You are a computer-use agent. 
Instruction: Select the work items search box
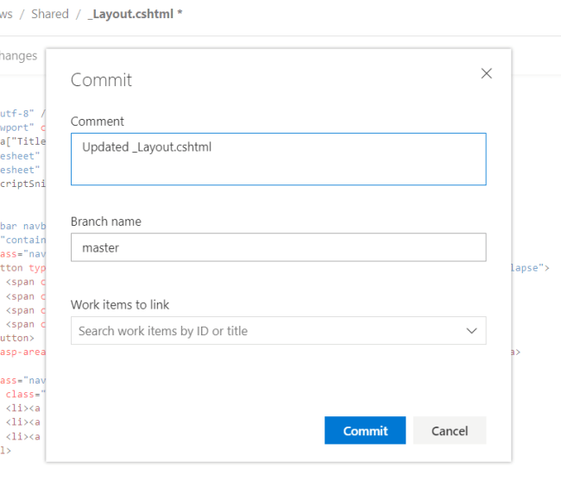[x=268, y=331]
